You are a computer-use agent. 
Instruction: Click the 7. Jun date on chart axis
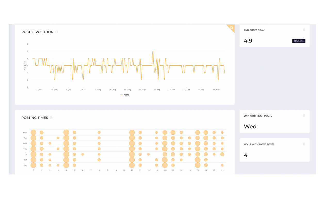[x=39, y=90]
